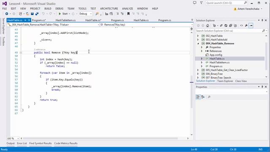Viewport: 270px width, 152px height.
Task: Open the ANALYZE menu
Action: pos(127,8)
